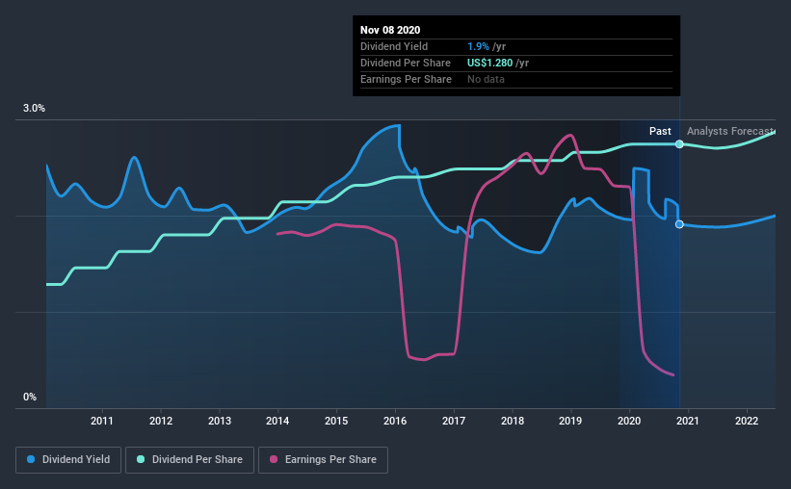Click the 2020 x-axis label
The width and height of the screenshot is (791, 489).
[629, 421]
